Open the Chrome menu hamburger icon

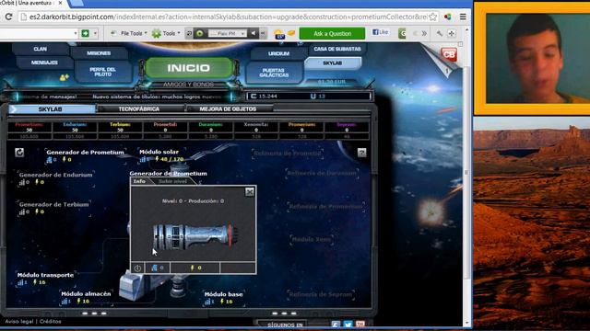pyautogui.click(x=463, y=17)
